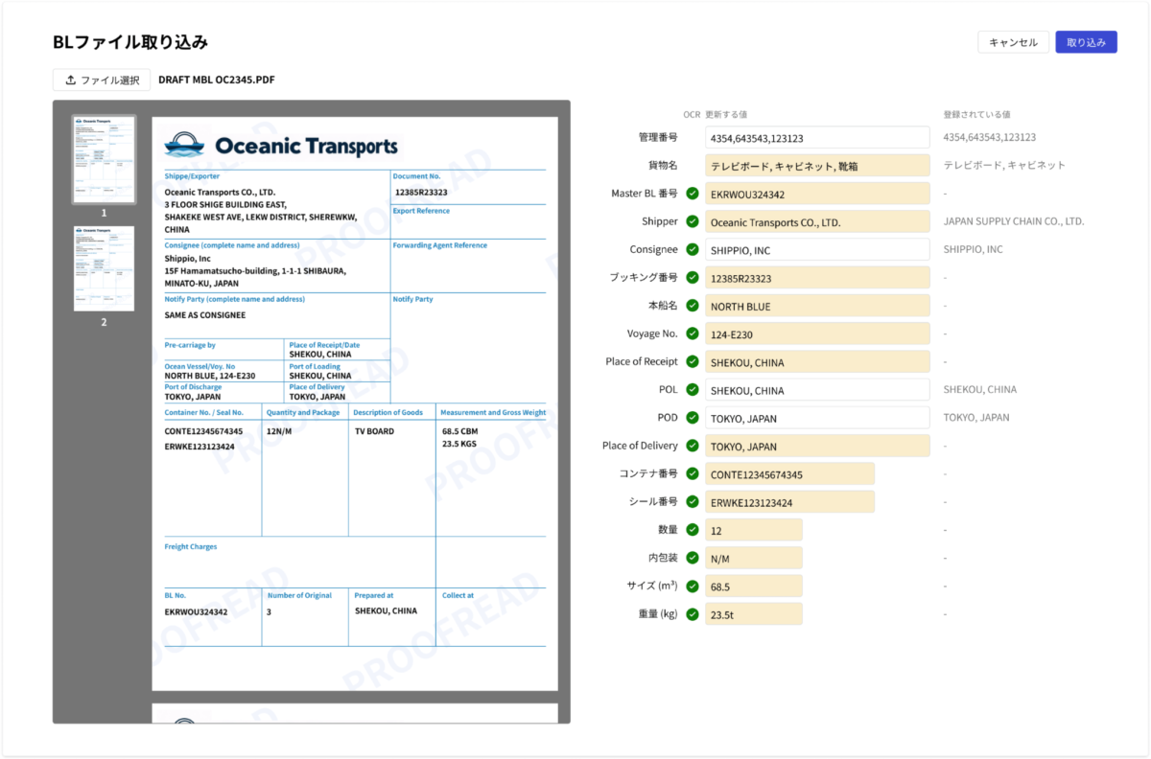Edit the コンテナ番号 field

pyautogui.click(x=789, y=473)
